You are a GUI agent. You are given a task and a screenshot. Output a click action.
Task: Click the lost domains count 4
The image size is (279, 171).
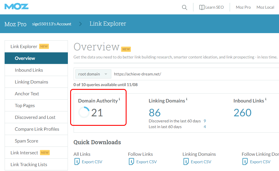[x=205, y=127]
